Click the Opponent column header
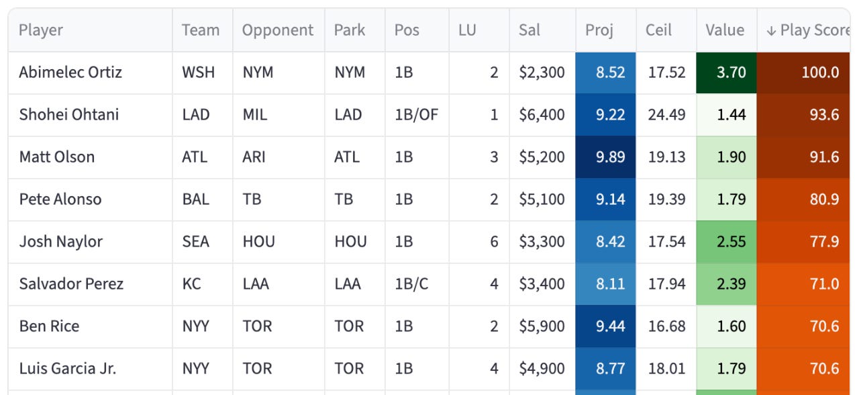Viewport: 855px width, 395px height. point(279,30)
